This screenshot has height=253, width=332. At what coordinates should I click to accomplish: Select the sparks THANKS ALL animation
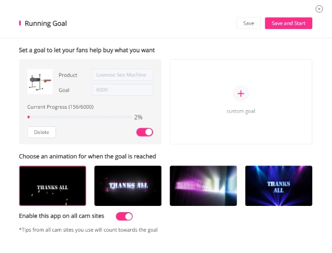[52, 186]
